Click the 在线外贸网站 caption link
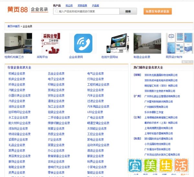The width and height of the screenshot is (194, 177). point(110,57)
